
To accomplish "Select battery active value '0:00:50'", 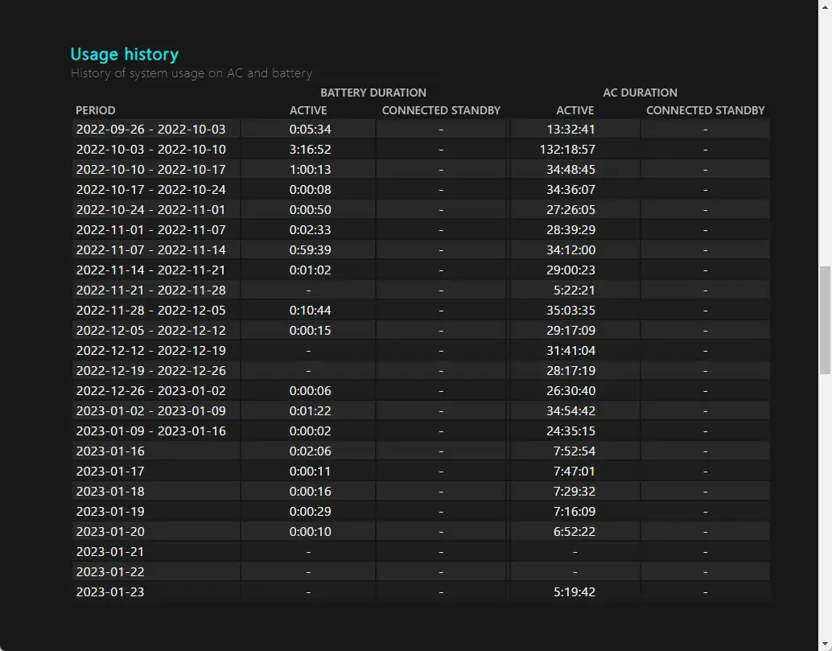I will pos(310,210).
